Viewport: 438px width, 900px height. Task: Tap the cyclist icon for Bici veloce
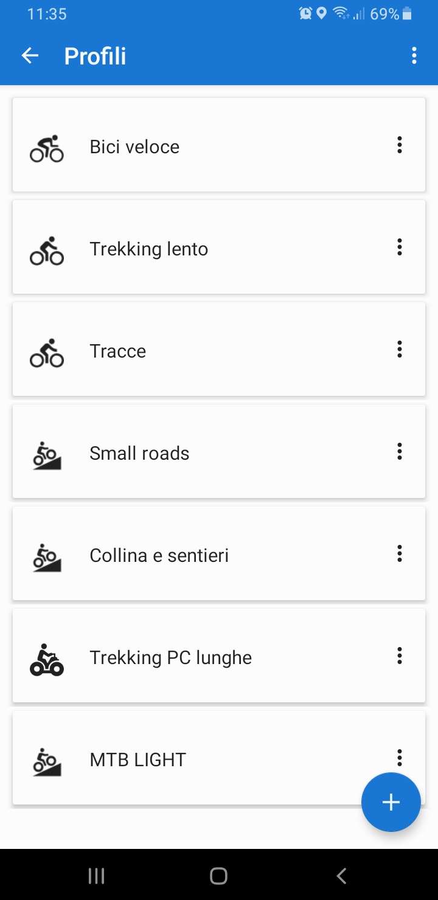(47, 148)
